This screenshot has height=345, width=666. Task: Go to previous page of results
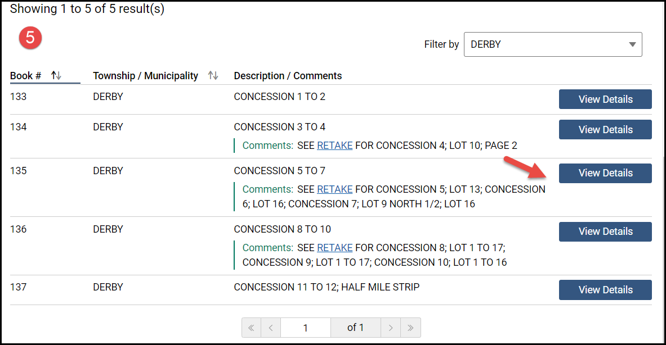coord(271,328)
